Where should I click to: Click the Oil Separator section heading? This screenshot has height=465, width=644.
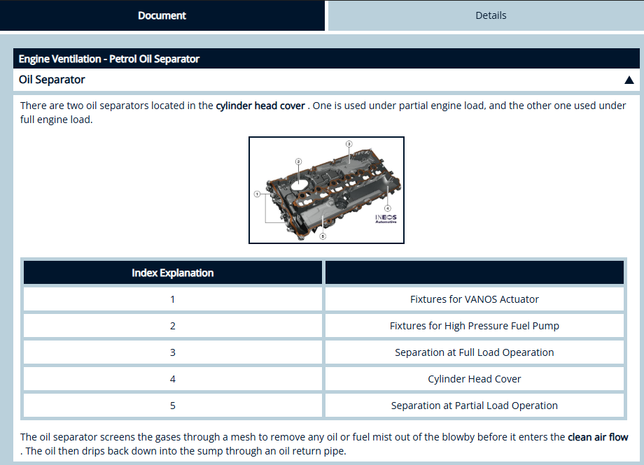(52, 80)
